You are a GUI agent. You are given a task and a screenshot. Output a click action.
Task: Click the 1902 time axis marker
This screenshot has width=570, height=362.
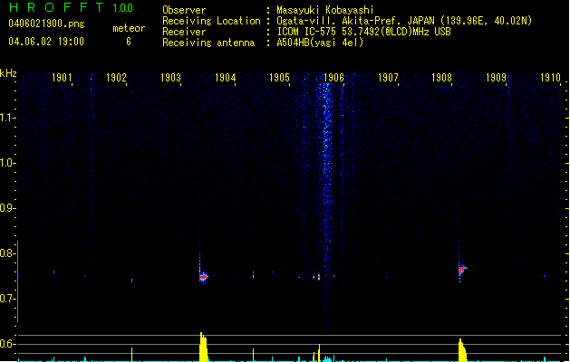coord(116,78)
